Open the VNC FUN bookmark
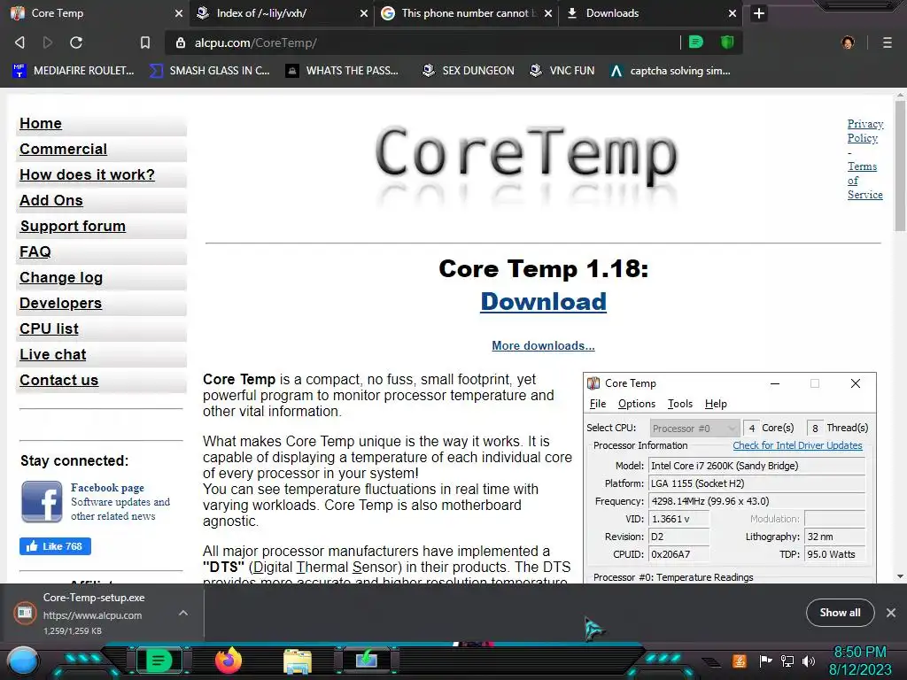This screenshot has width=907, height=680. (x=562, y=71)
